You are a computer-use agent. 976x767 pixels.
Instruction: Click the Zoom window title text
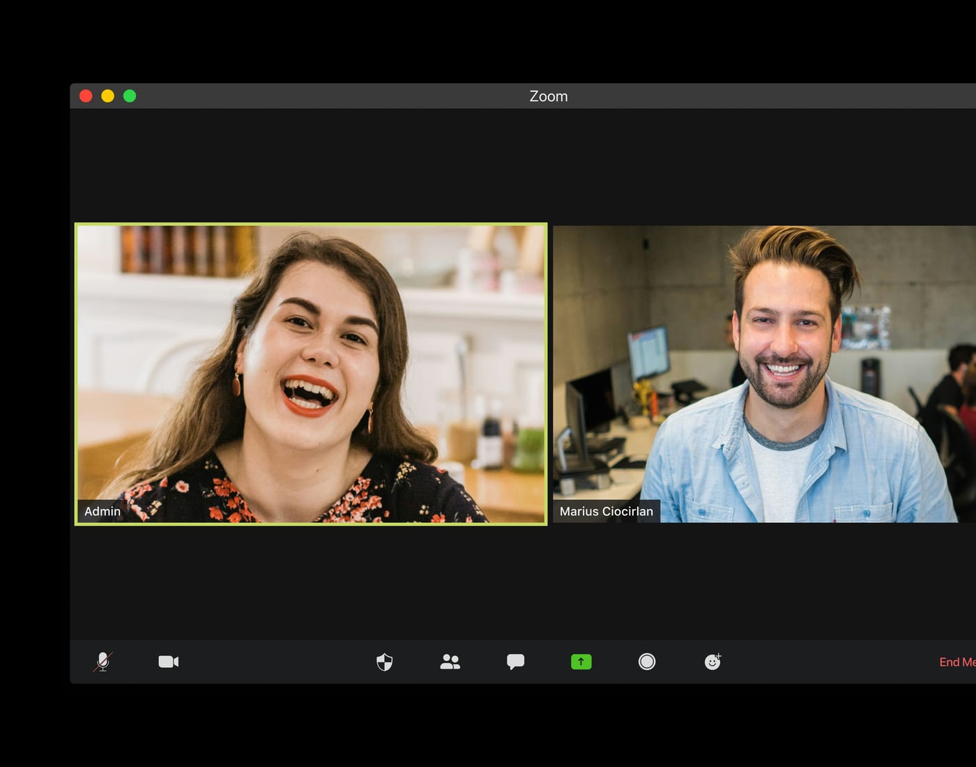tap(549, 96)
